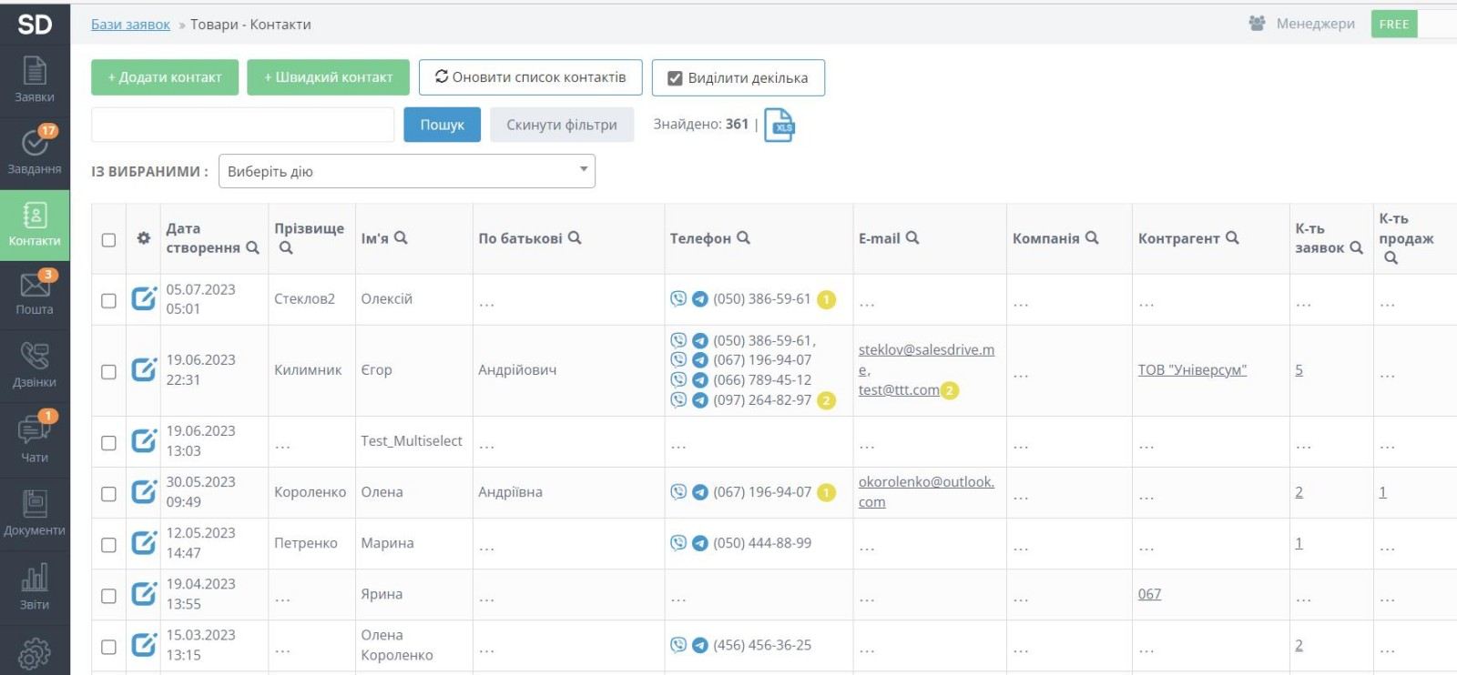This screenshot has height=675, width=1457.
Task: Search by Контрагент column
Action: pyautogui.click(x=1232, y=237)
